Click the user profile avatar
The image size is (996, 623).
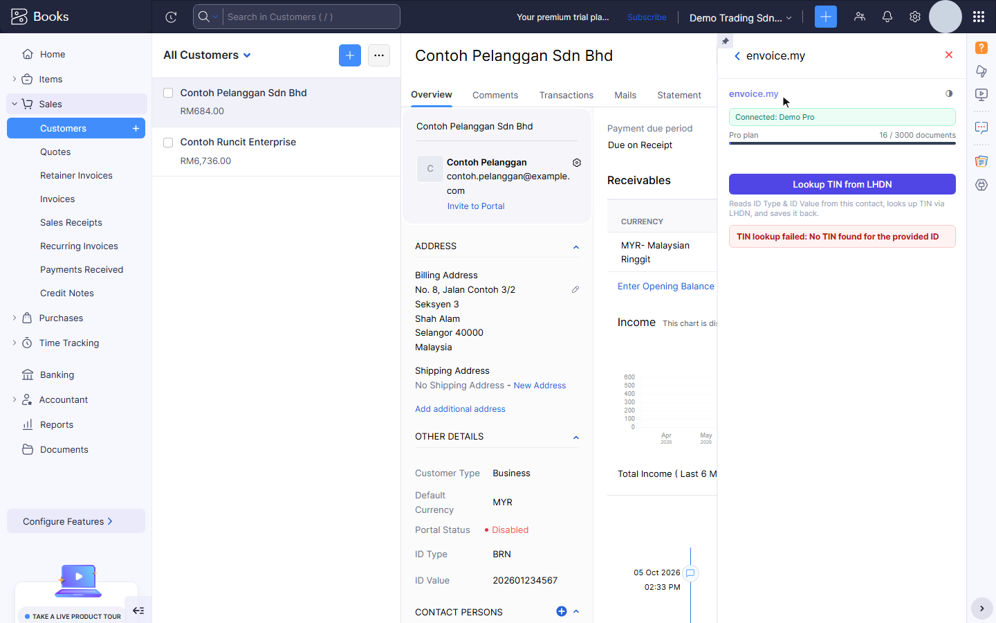[946, 17]
